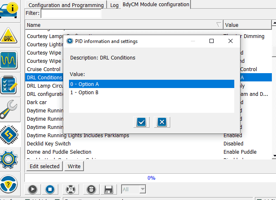Select the DRL Lamp Circuit row
Screen dimensions: 276x200
click(x=148, y=86)
